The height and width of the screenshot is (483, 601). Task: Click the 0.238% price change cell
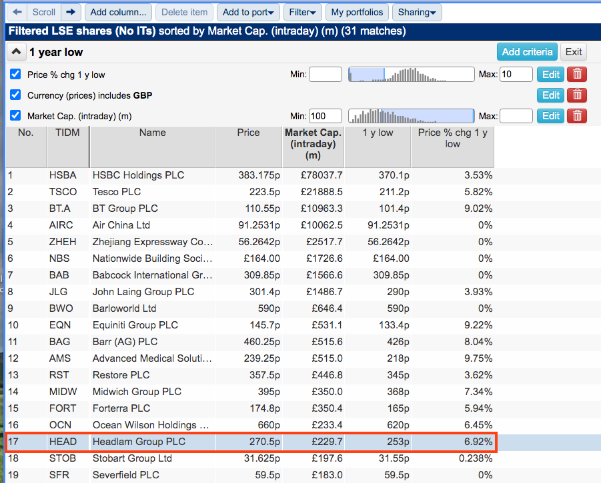click(x=452, y=458)
